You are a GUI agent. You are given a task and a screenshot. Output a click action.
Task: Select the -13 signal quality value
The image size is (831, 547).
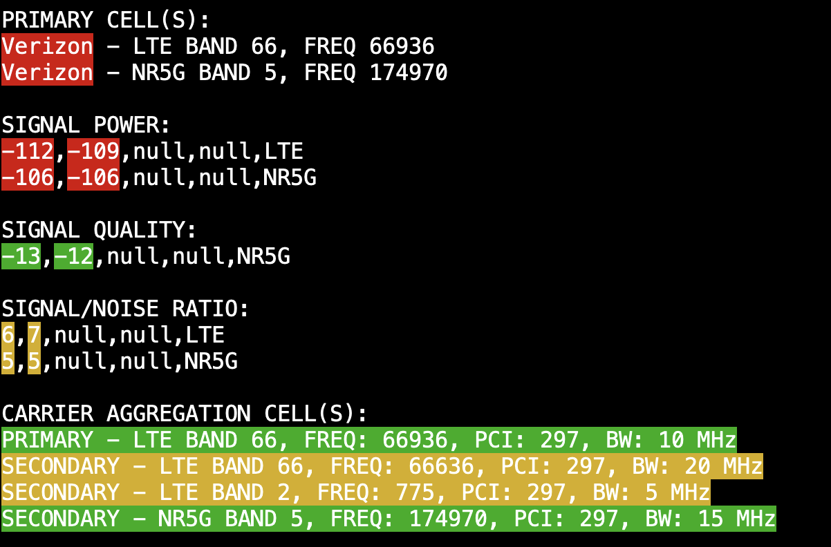point(21,256)
